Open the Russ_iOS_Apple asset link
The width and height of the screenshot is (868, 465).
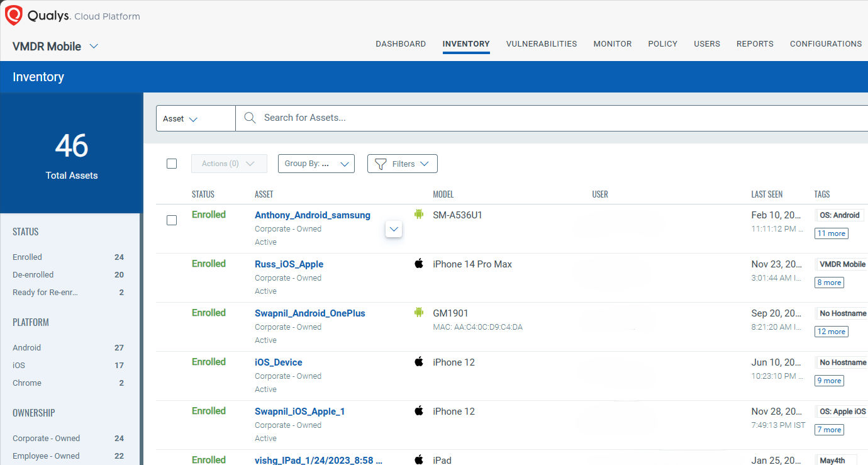pos(289,264)
